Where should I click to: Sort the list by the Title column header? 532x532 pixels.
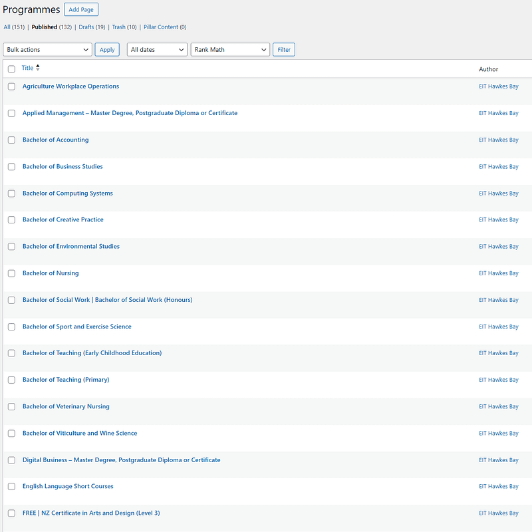(27, 68)
